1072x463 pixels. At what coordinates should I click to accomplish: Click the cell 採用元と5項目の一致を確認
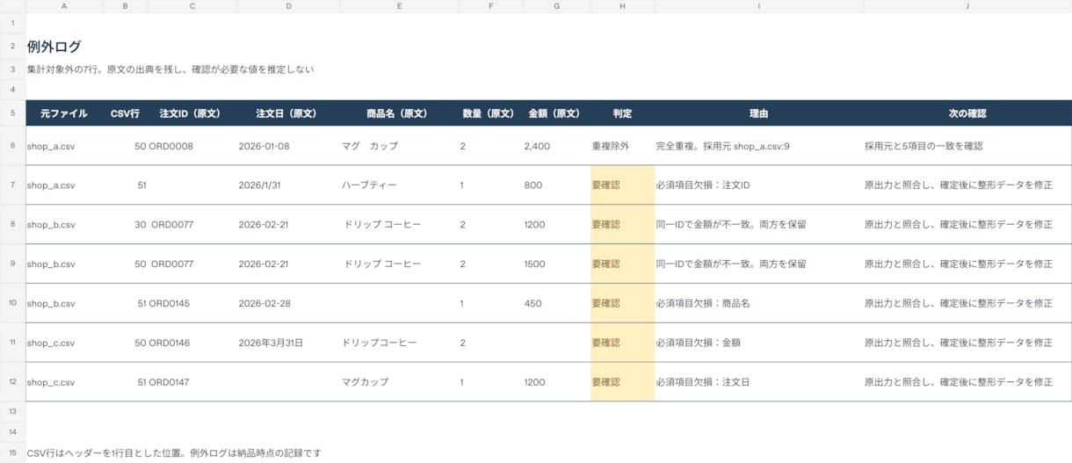[967, 146]
